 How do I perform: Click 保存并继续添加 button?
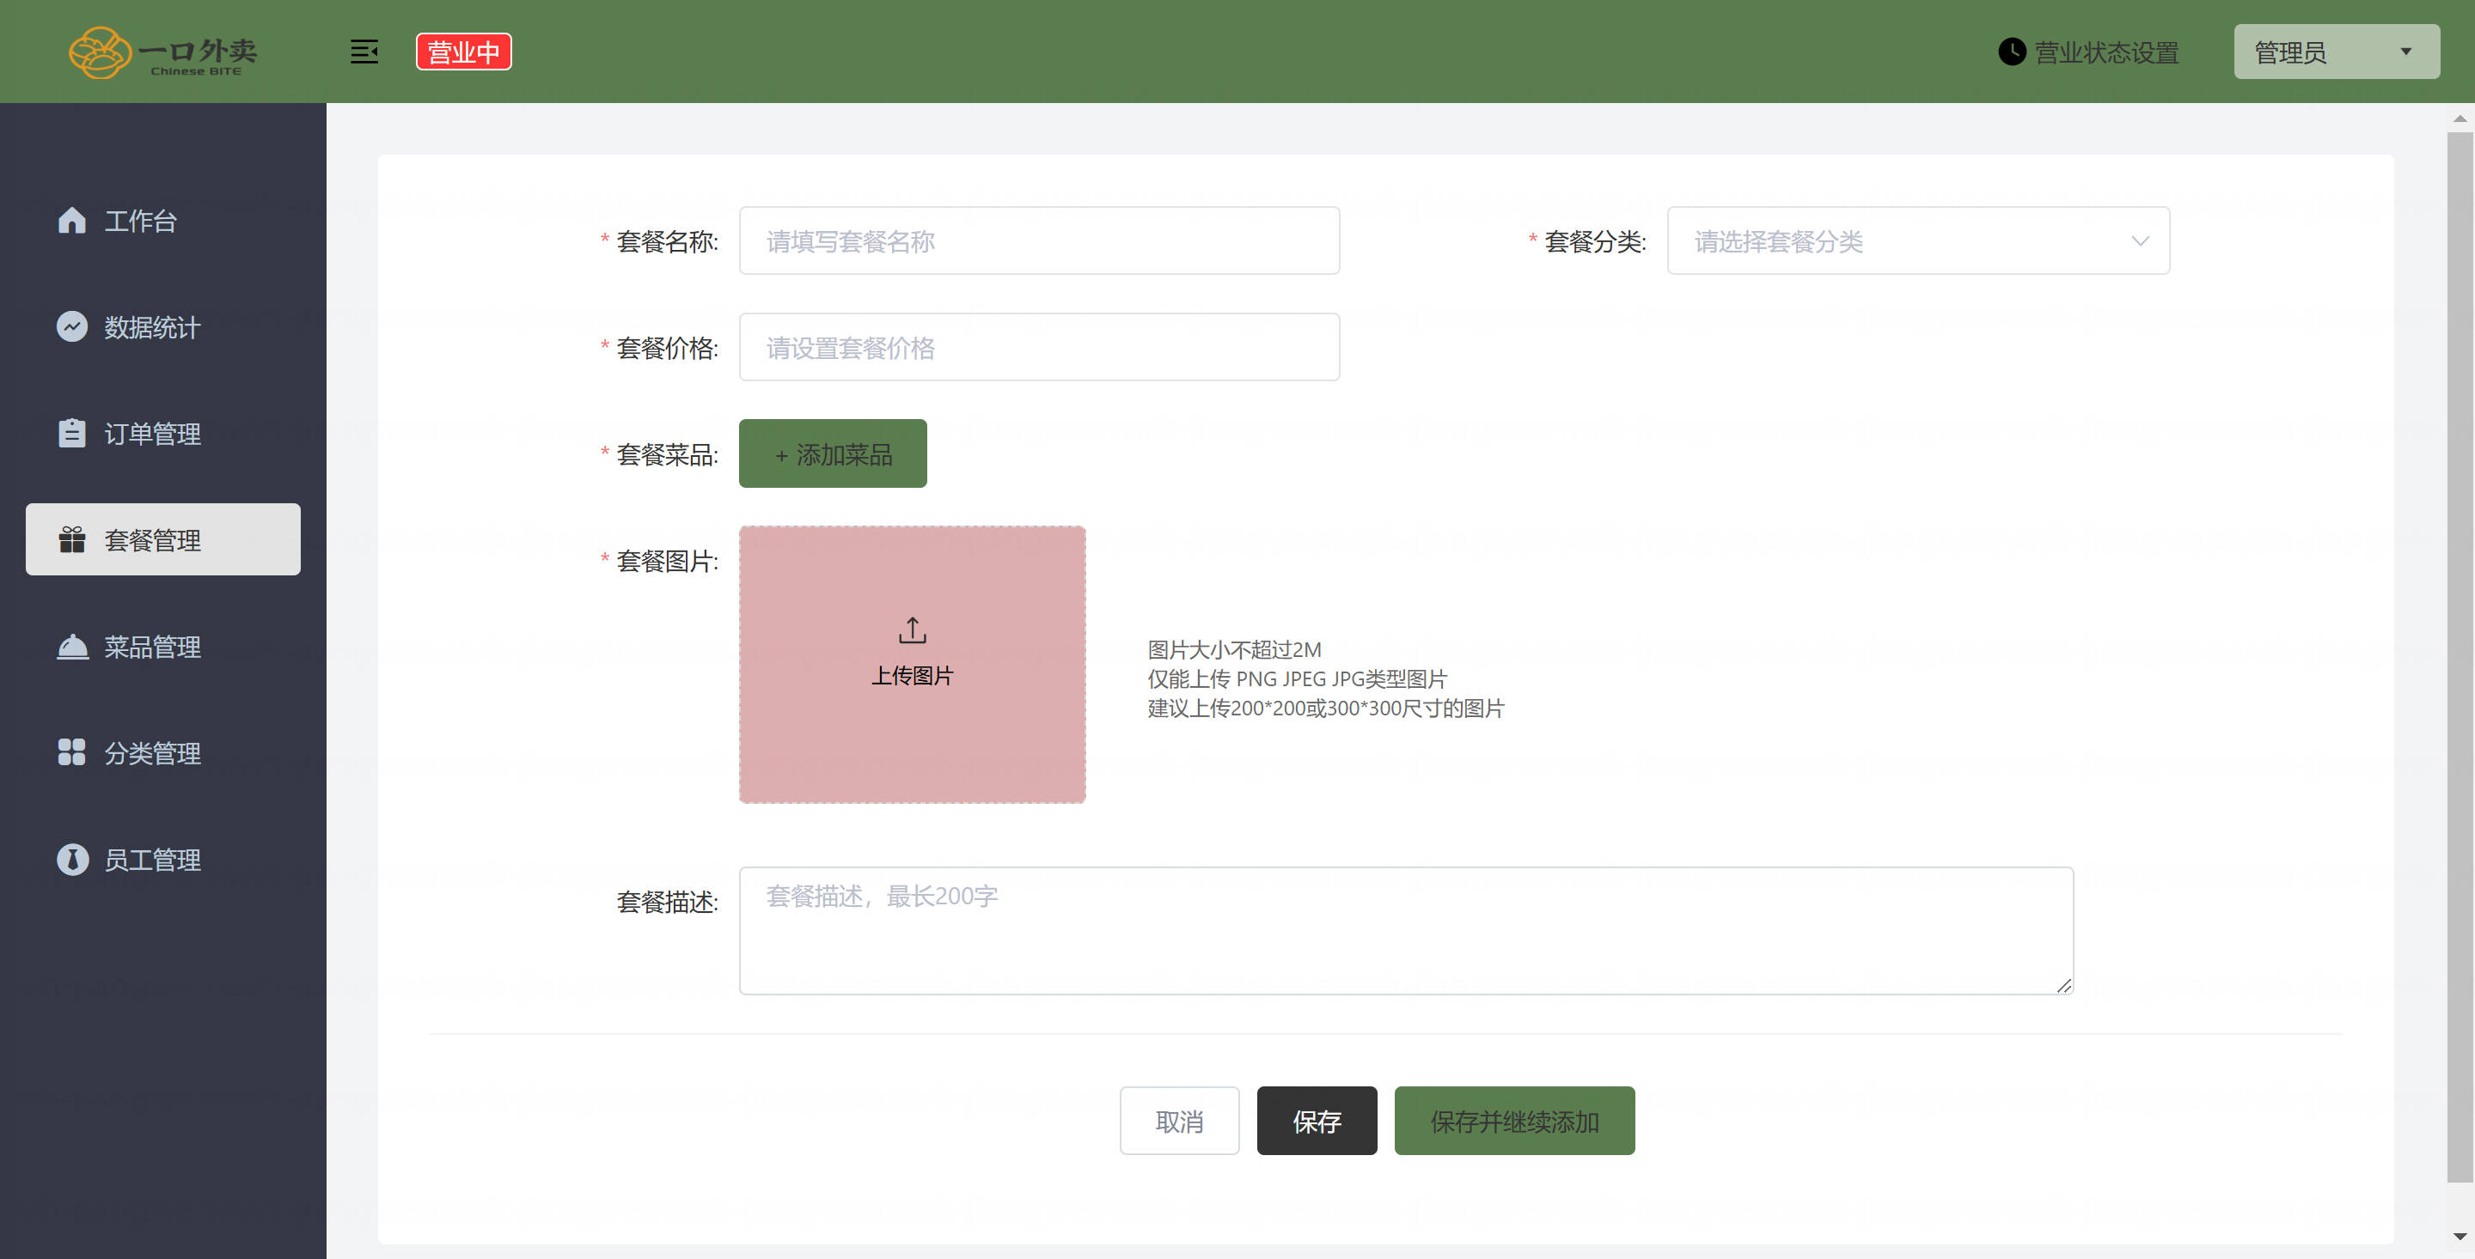pyautogui.click(x=1514, y=1121)
